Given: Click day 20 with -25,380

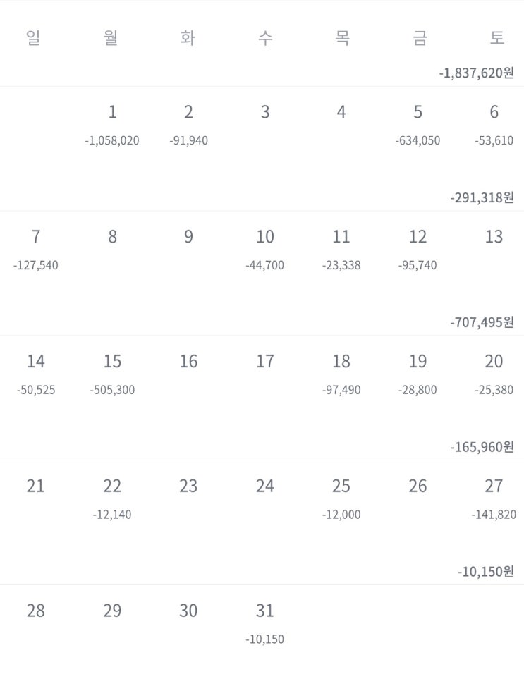Looking at the screenshot, I should pos(494,374).
